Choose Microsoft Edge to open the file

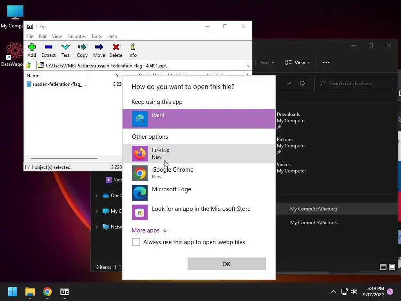click(199, 192)
